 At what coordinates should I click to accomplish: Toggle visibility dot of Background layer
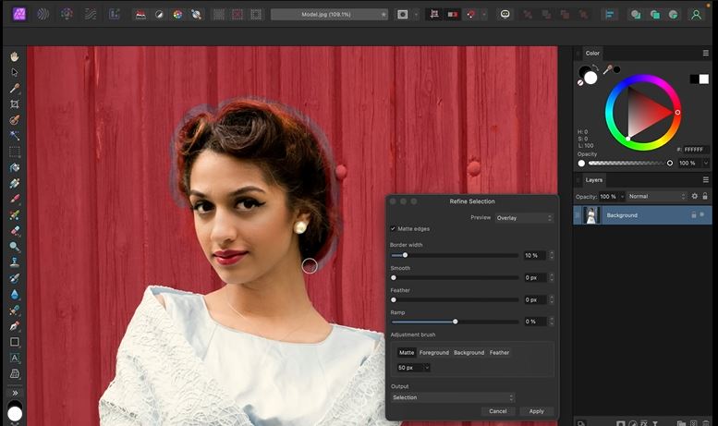coord(702,214)
